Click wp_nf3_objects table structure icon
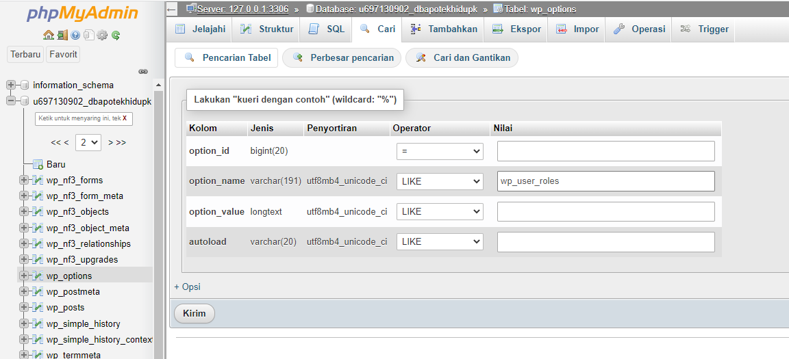Screen dimensions: 789x359 tap(38, 212)
